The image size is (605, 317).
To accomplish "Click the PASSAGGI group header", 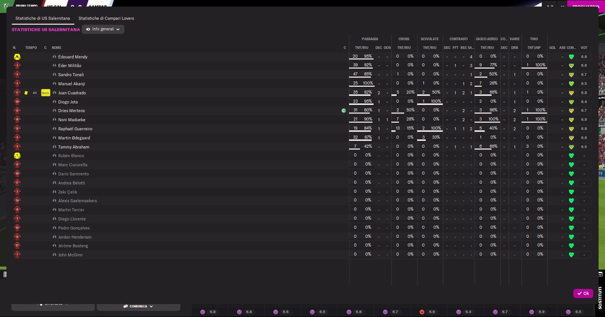I will pyautogui.click(x=370, y=39).
